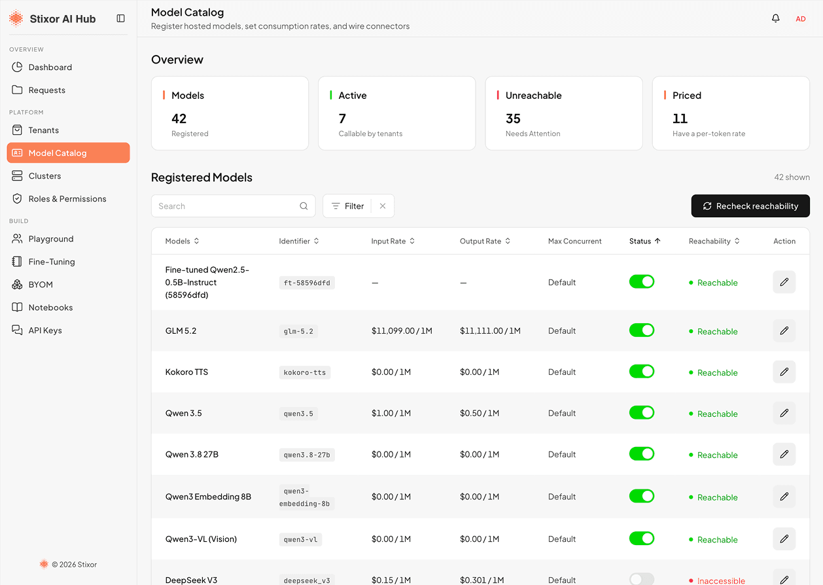Open BYOM in sidebar
The image size is (823, 585).
(x=68, y=285)
